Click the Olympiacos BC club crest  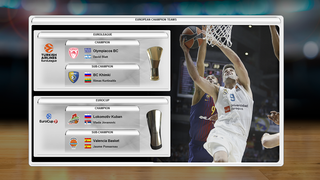tap(74, 53)
